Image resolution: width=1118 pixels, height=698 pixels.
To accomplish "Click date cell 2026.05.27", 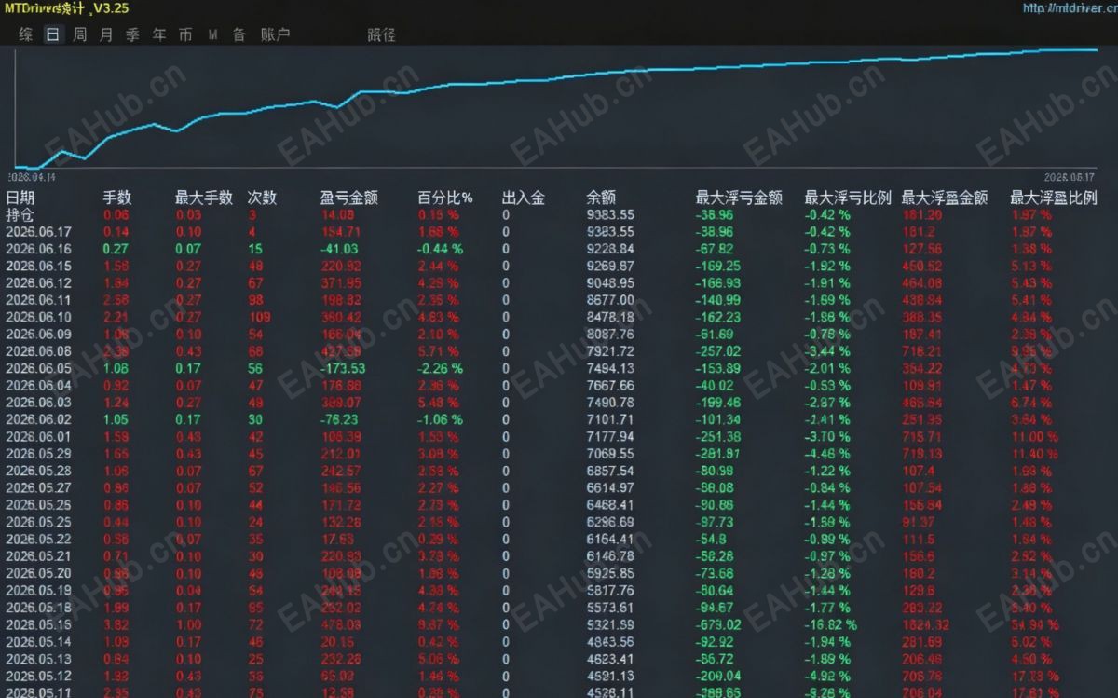I will [x=38, y=488].
